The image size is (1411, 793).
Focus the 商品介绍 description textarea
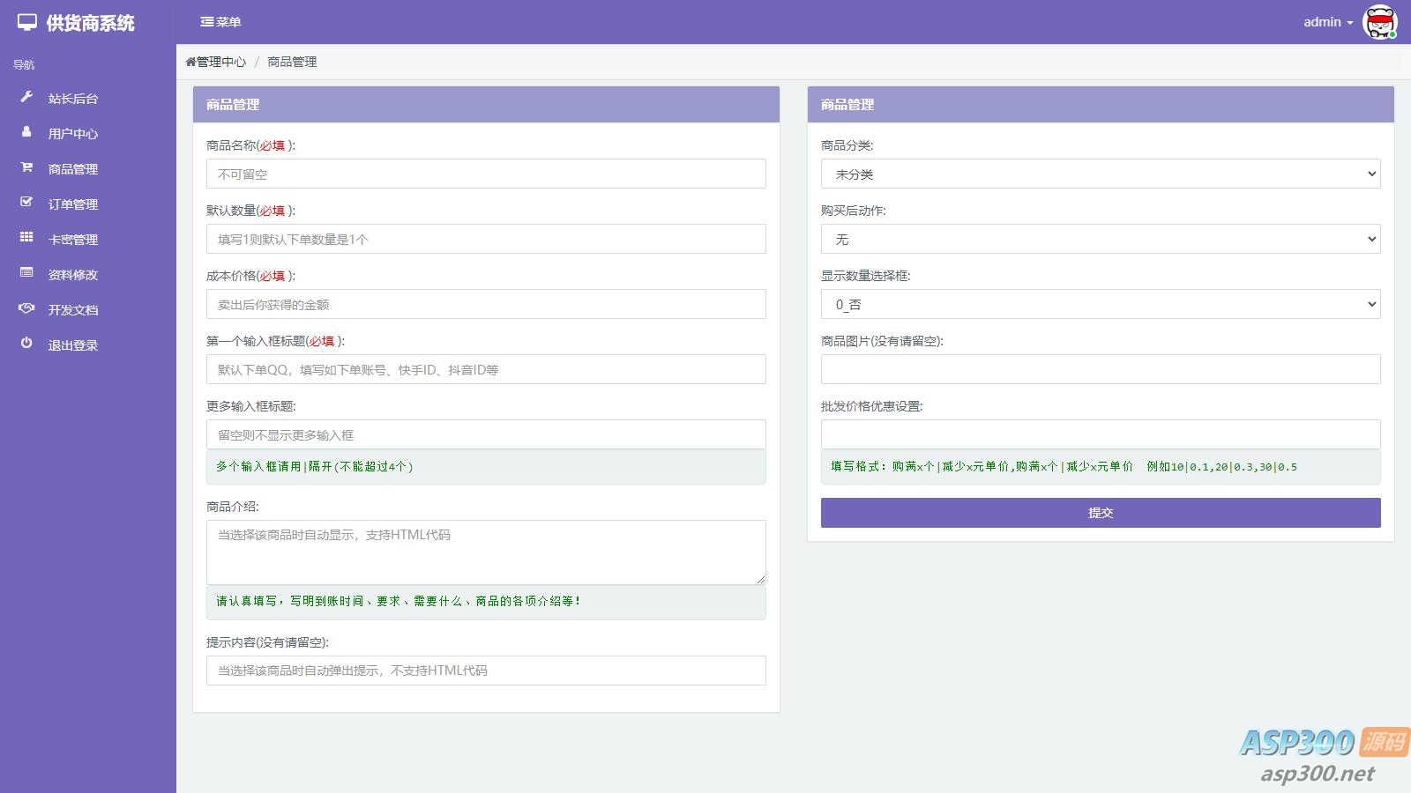coord(485,551)
